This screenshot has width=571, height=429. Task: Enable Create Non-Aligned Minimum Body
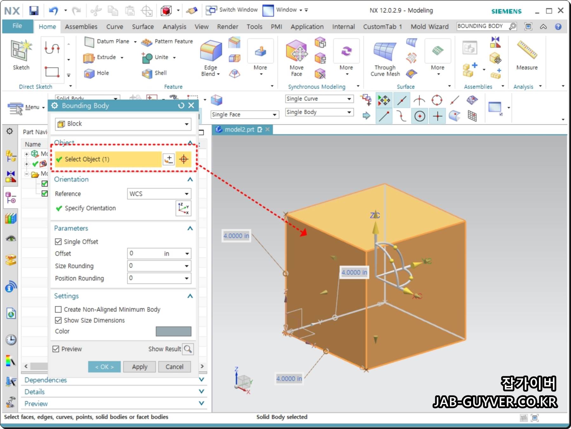tap(58, 309)
